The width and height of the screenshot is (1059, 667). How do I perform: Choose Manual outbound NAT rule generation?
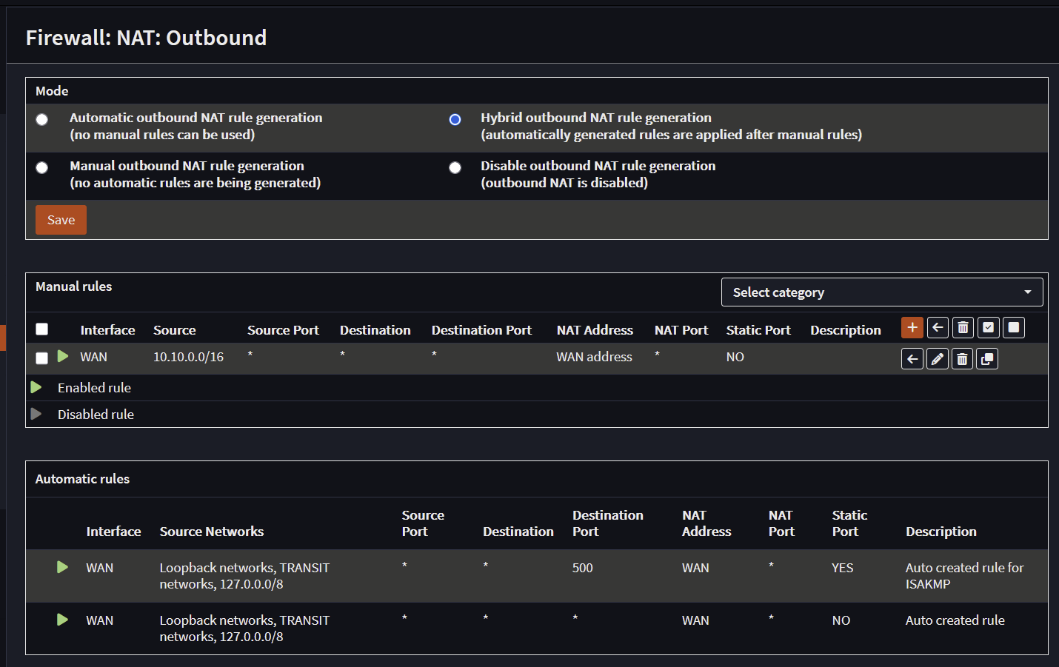42,168
